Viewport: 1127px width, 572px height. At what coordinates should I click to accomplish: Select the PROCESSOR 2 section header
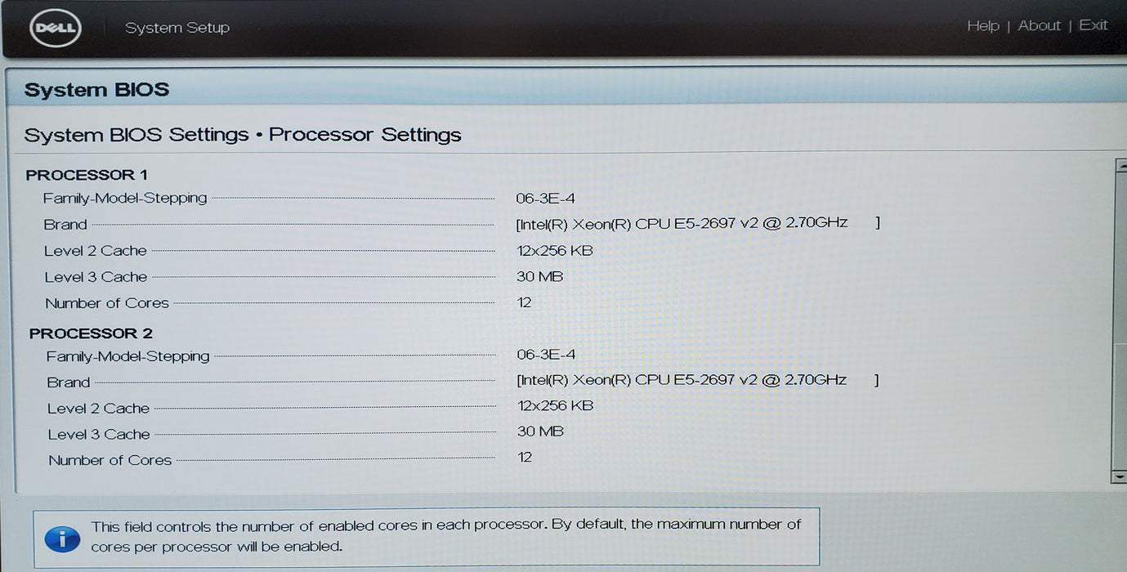tap(91, 333)
